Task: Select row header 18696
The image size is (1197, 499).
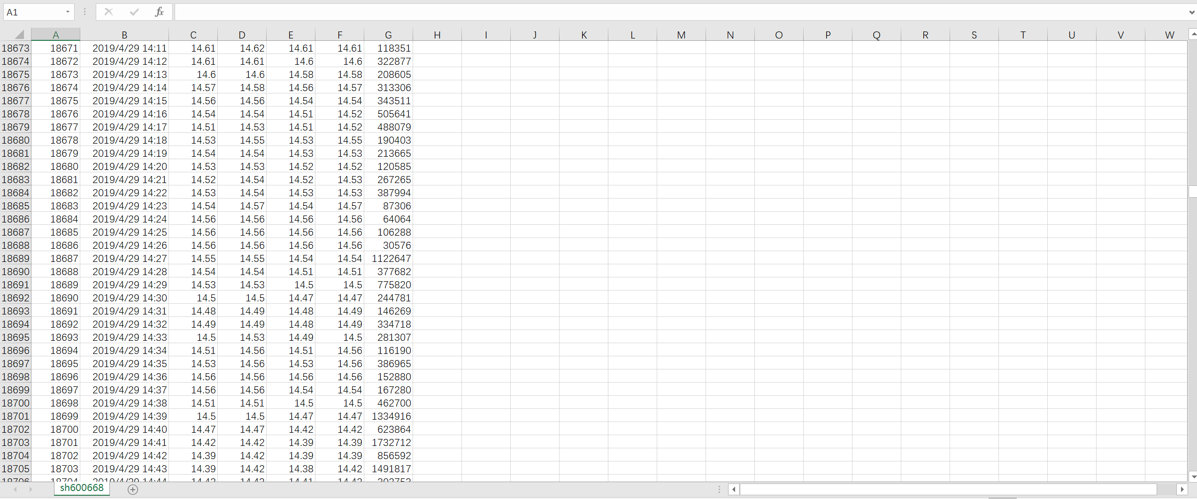Action: 15,350
